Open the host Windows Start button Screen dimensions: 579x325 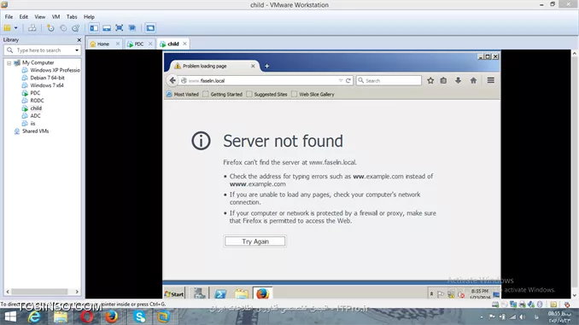pyautogui.click(x=10, y=316)
